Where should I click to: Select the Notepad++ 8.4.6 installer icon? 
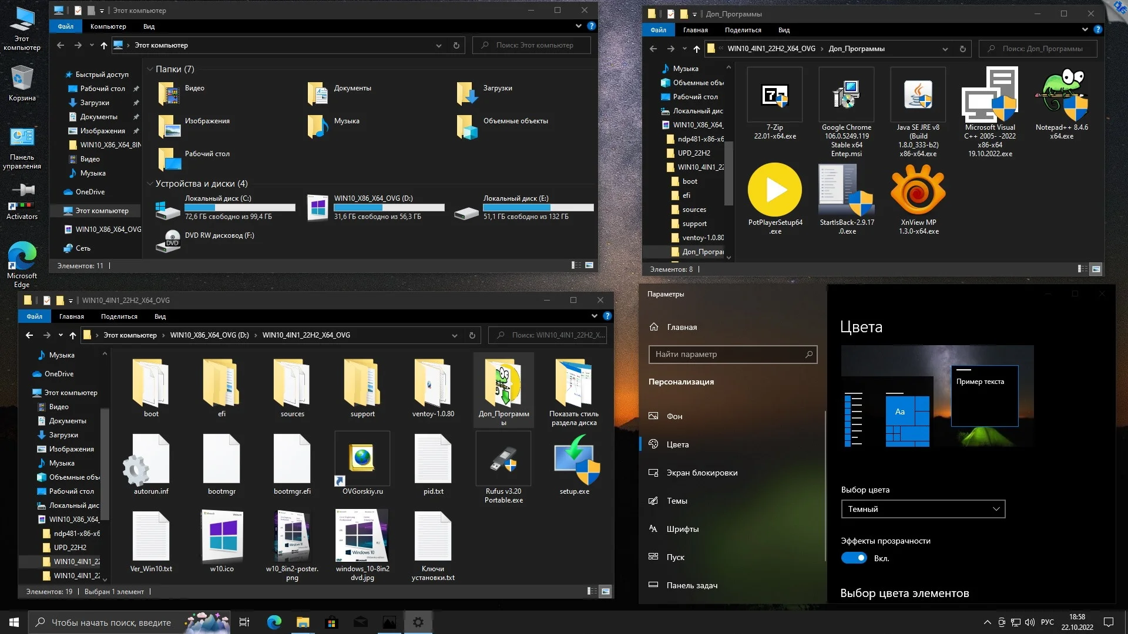[1062, 95]
